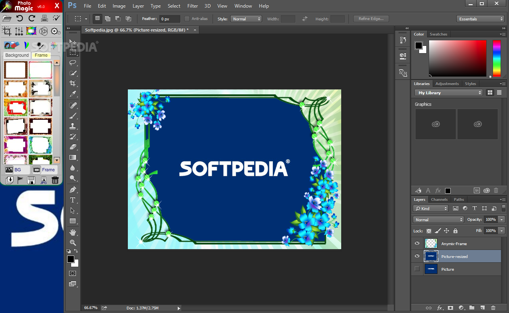Screen dimensions: 509x313
Task: Open the Select menu
Action: click(x=174, y=6)
